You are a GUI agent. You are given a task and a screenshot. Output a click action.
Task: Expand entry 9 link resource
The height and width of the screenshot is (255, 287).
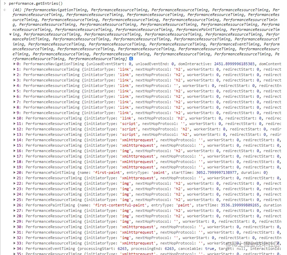[14, 113]
